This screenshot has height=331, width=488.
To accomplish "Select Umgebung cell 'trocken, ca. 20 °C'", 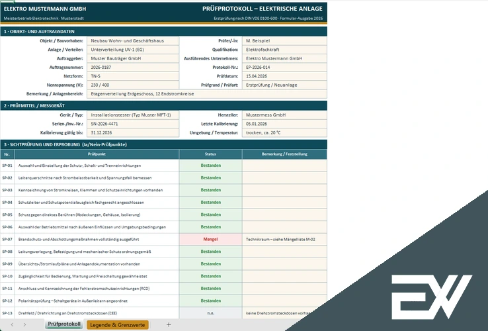I will [x=284, y=133].
